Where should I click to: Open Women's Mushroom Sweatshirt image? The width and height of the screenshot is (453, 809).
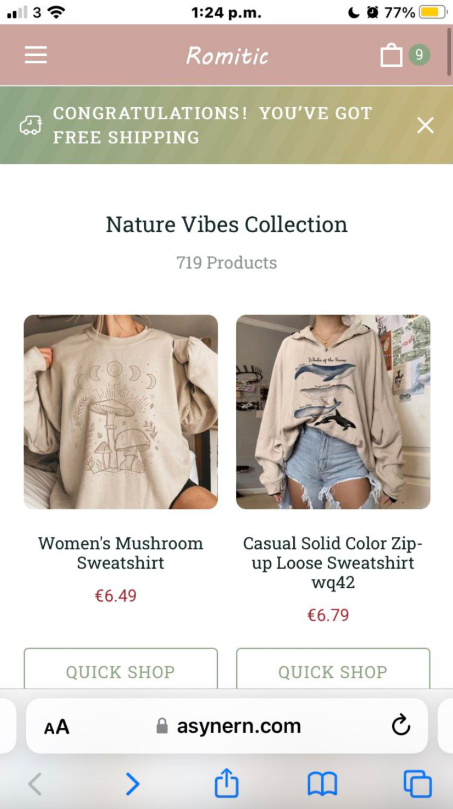[121, 412]
